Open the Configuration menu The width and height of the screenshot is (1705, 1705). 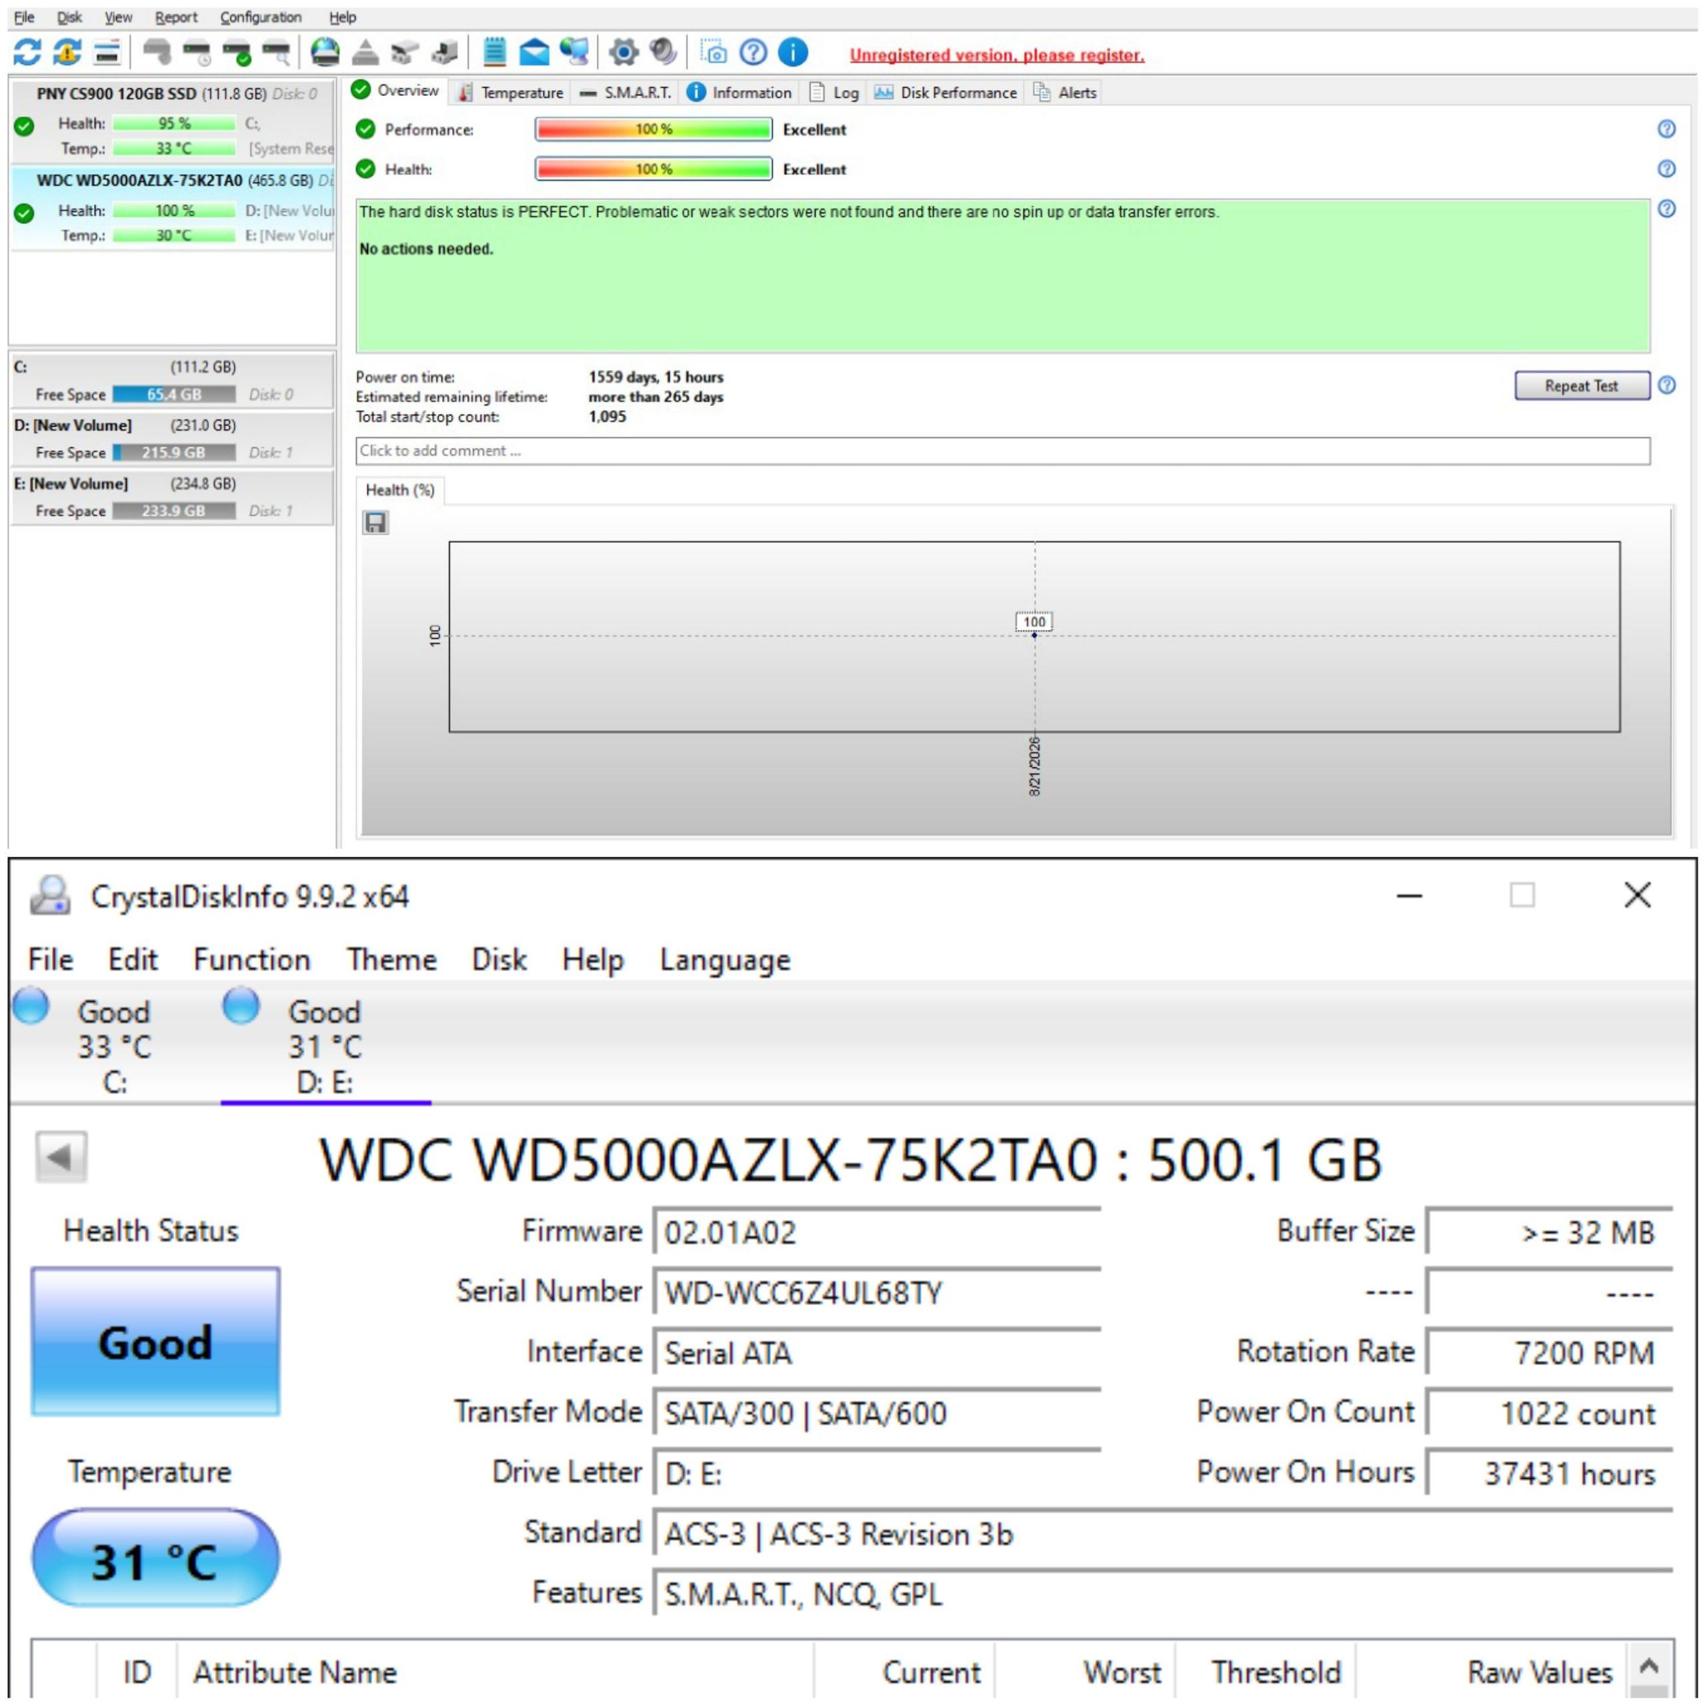pos(260,17)
